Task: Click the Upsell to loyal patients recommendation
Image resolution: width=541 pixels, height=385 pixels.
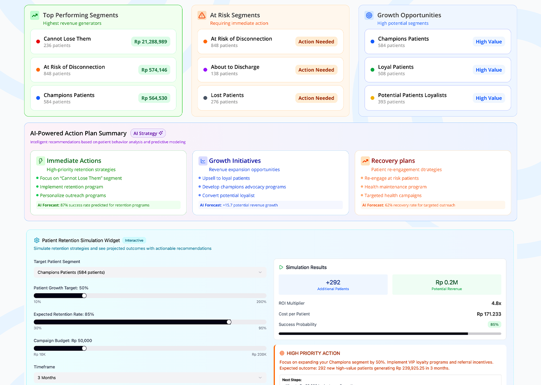Action: click(x=227, y=178)
